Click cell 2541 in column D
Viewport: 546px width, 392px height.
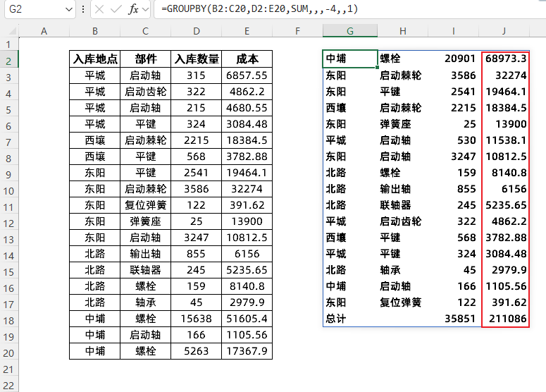pyautogui.click(x=197, y=173)
